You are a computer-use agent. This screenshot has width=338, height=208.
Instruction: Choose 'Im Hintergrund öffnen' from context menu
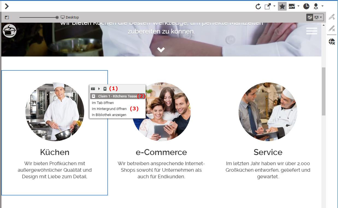[x=109, y=109]
